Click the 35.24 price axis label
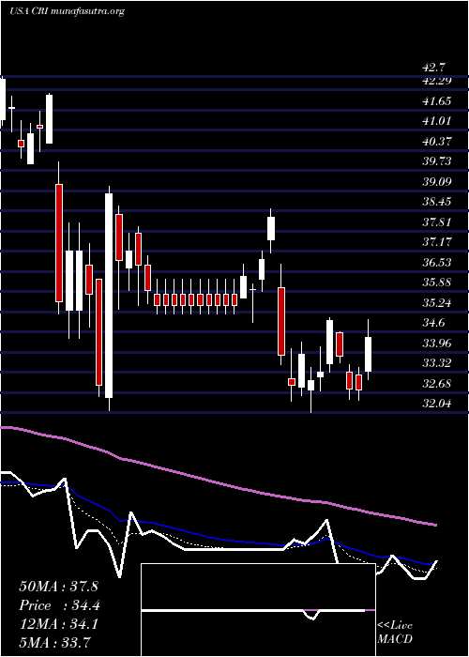This screenshot has width=469, height=657. (437, 302)
